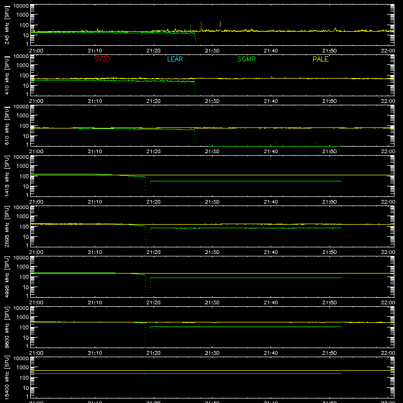Click the yellow PALE station label
403x403 pixels.
click(320, 59)
